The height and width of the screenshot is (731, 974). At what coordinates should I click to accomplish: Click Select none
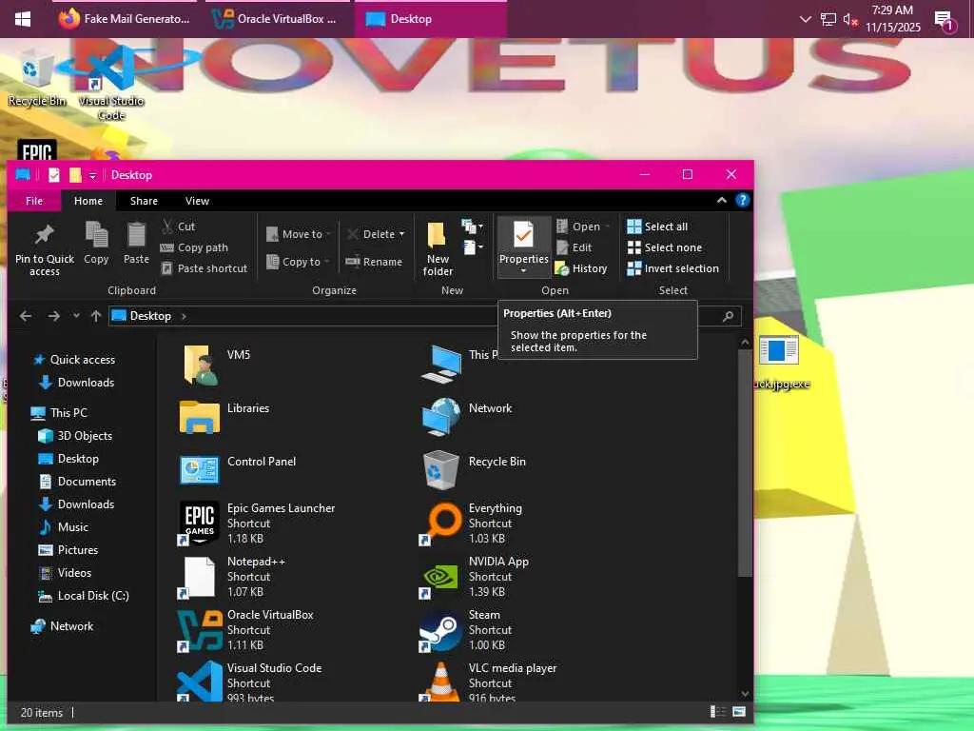tap(665, 247)
